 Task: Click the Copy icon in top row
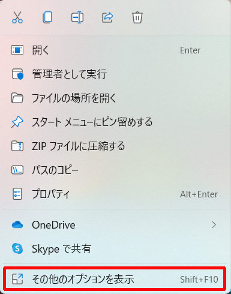point(47,17)
